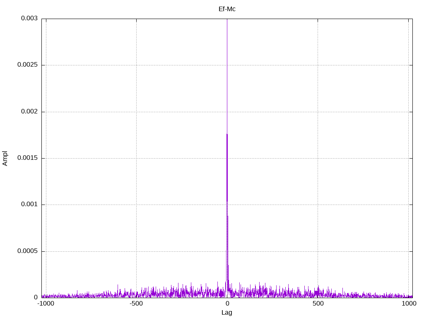Click the y-axis value 0 at origin
This screenshot has height=318, width=424.
(36, 297)
